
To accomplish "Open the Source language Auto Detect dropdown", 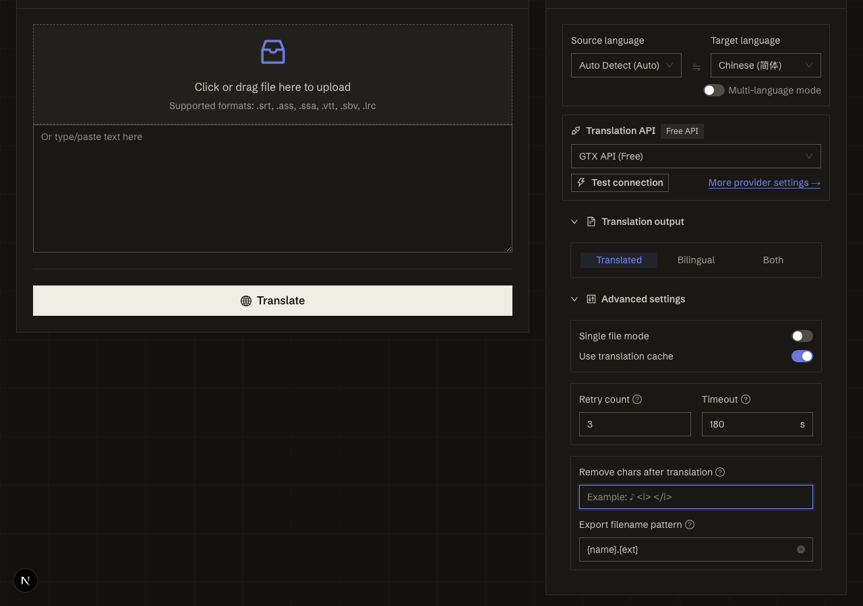I will point(626,65).
